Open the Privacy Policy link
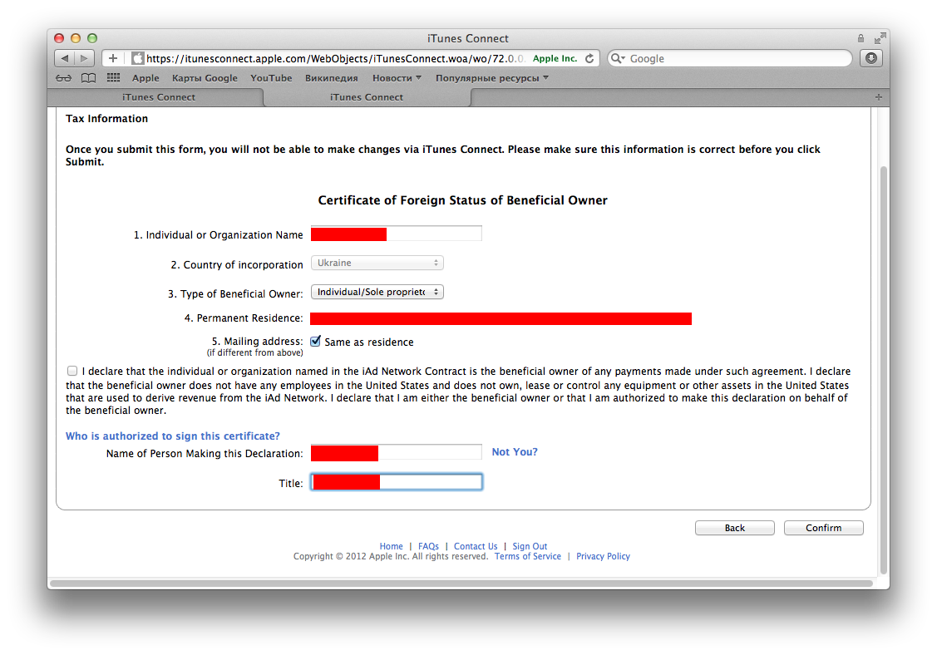This screenshot has height=655, width=937. [x=603, y=556]
